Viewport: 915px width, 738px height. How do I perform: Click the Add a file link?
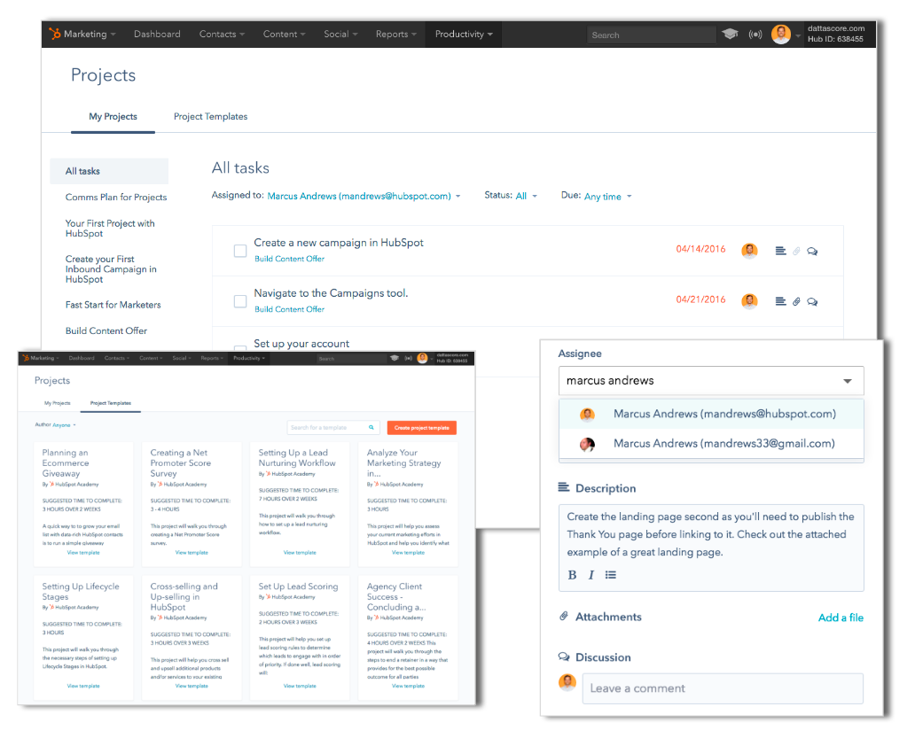[840, 618]
